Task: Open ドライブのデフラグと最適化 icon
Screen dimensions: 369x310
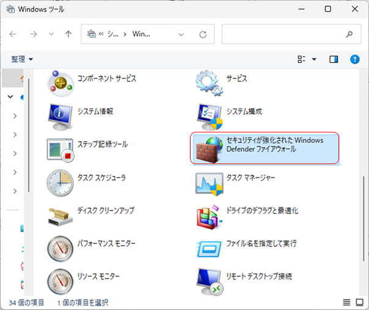Action: click(208, 215)
